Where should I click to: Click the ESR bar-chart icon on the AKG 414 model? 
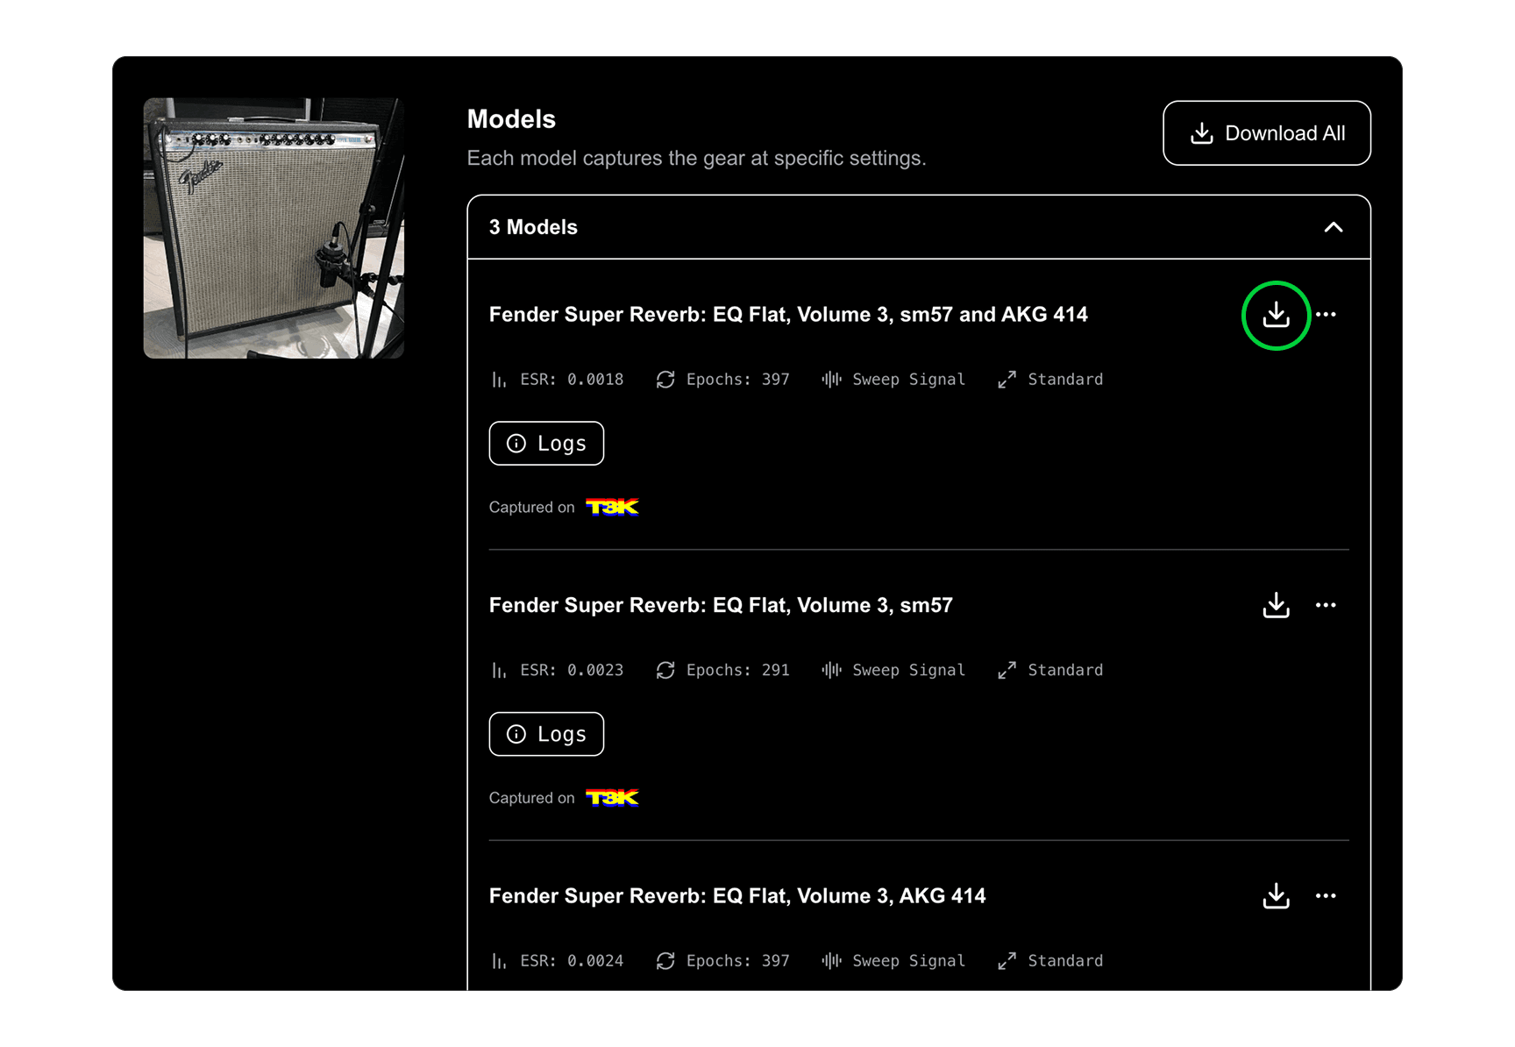pyautogui.click(x=499, y=960)
